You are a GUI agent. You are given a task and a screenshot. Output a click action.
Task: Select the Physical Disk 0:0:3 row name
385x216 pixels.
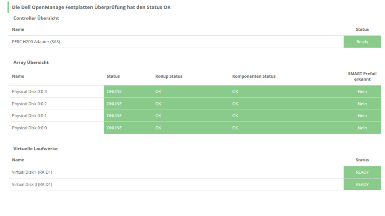(x=29, y=91)
